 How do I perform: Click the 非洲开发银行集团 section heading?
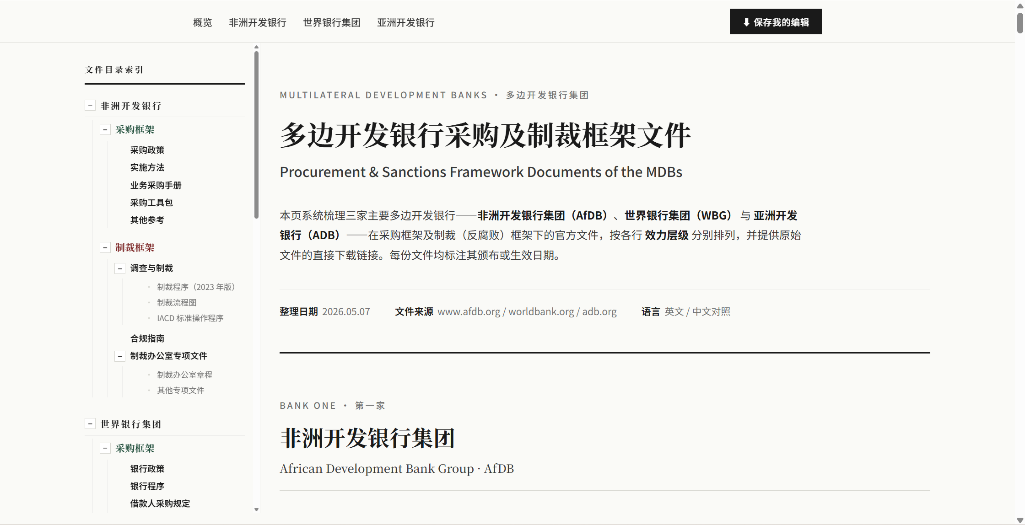(x=367, y=438)
